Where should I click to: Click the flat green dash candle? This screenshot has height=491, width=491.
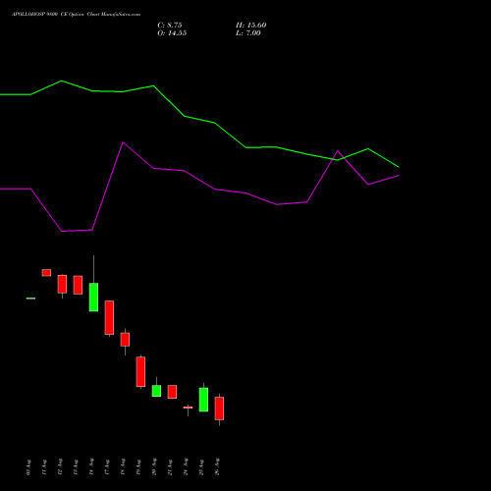click(30, 299)
